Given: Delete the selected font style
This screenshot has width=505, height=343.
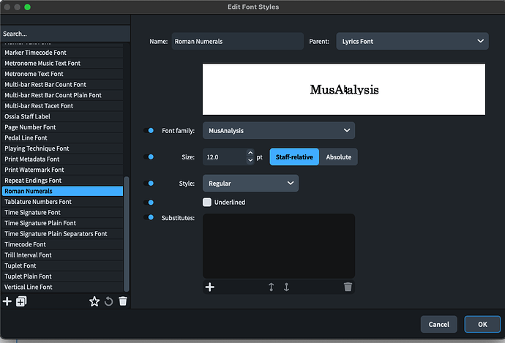Looking at the screenshot, I should pos(123,301).
